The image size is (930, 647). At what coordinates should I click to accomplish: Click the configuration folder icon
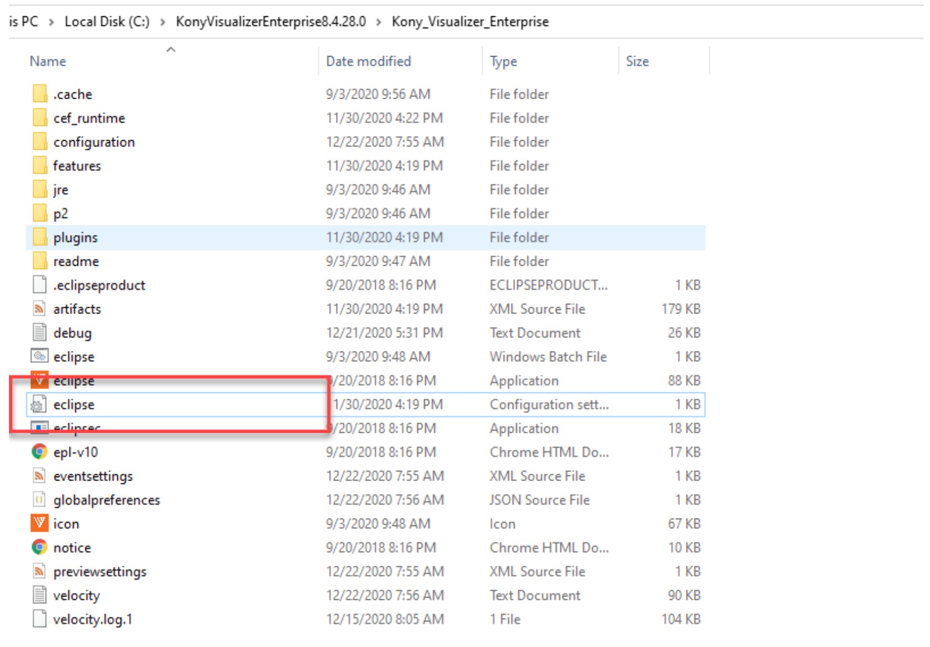(x=39, y=142)
